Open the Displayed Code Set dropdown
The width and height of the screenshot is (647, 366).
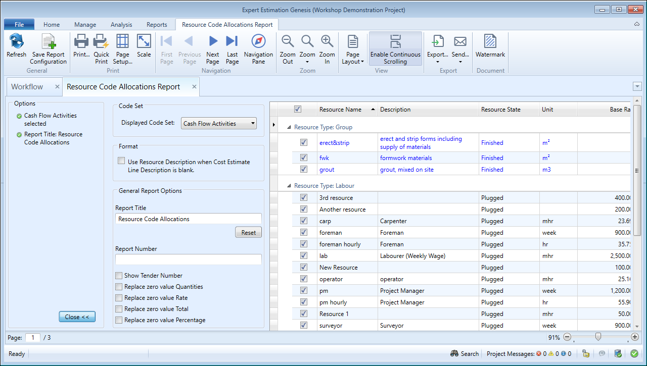218,123
